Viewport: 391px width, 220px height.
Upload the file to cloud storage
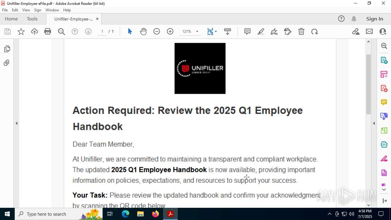point(35,31)
